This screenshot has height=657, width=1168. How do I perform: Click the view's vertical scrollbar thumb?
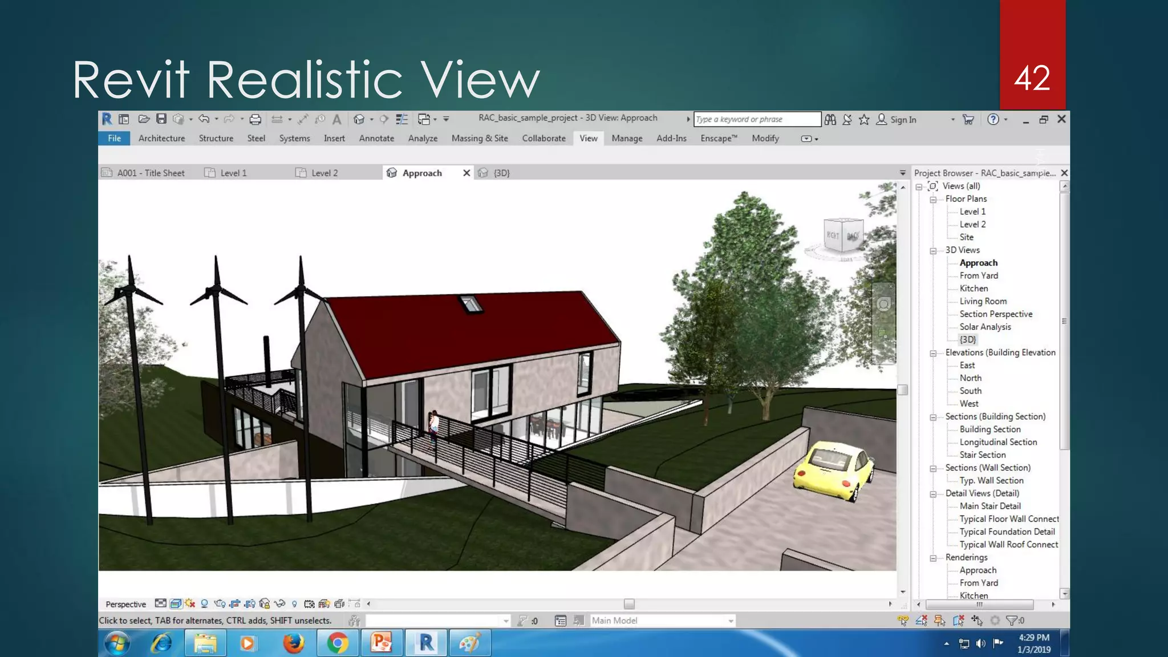click(x=902, y=390)
